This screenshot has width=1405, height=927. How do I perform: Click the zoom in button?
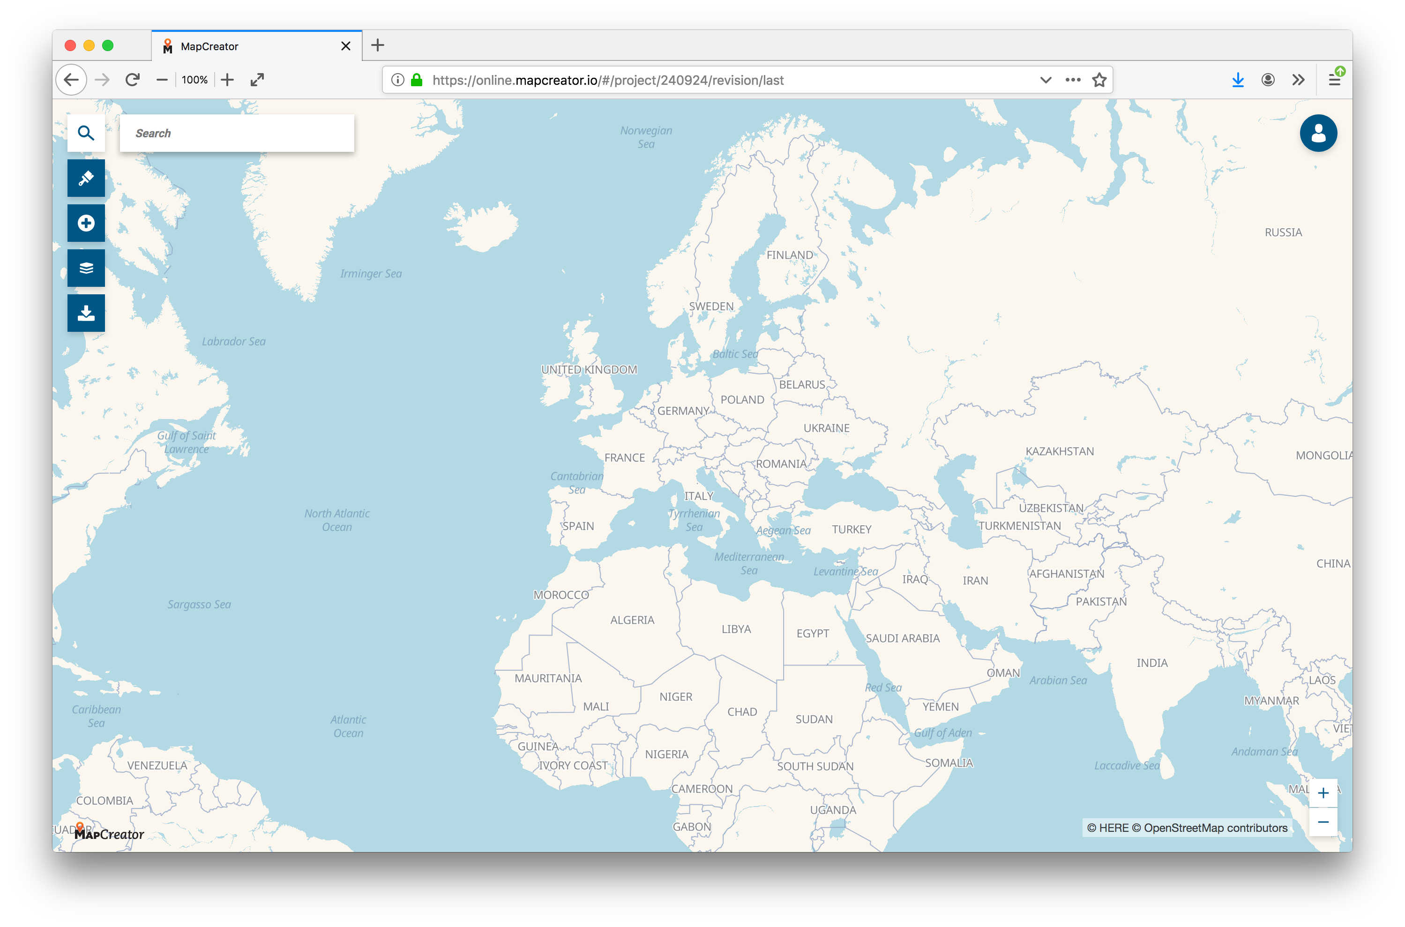[1324, 792]
